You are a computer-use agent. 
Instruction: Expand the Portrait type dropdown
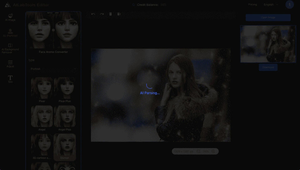pos(53,69)
